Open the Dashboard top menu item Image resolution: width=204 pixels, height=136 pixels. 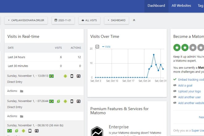coord(156,6)
